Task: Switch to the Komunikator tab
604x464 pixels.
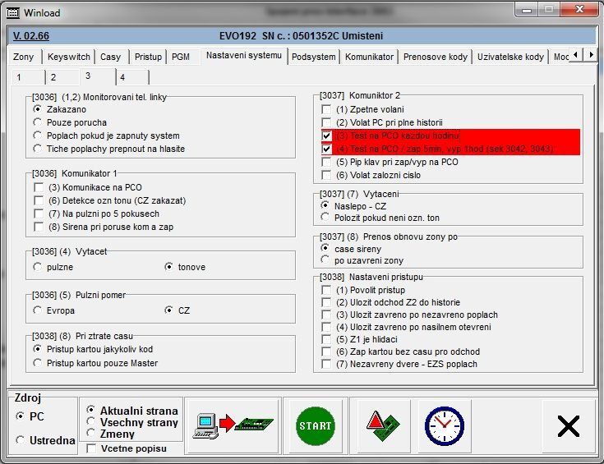Action: coord(369,57)
